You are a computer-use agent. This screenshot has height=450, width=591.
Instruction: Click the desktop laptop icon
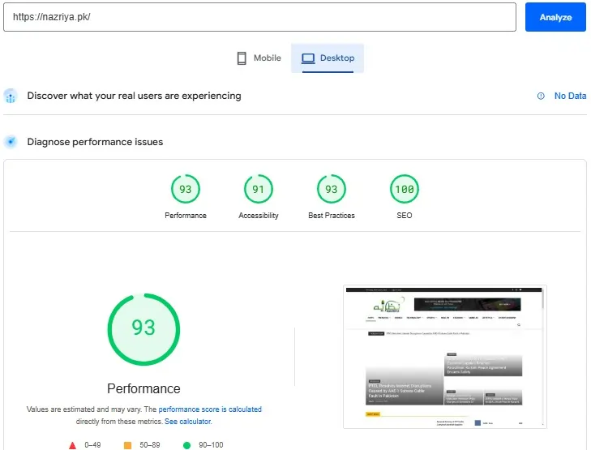coord(308,58)
